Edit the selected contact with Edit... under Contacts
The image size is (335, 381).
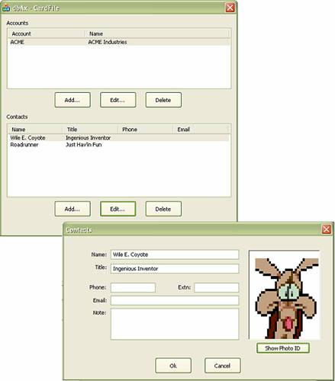coord(118,209)
